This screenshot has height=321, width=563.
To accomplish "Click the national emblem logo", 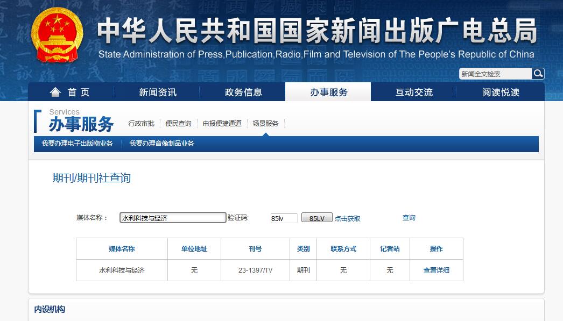I will 57,35.
